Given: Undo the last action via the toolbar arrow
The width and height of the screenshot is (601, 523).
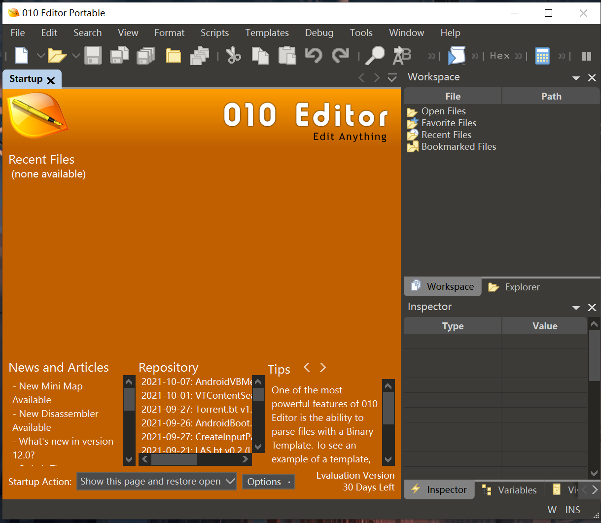Looking at the screenshot, I should (x=314, y=55).
